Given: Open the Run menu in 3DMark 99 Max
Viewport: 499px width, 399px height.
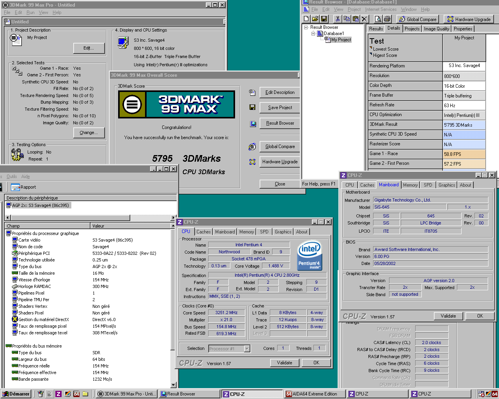Looking at the screenshot, I should point(30,12).
